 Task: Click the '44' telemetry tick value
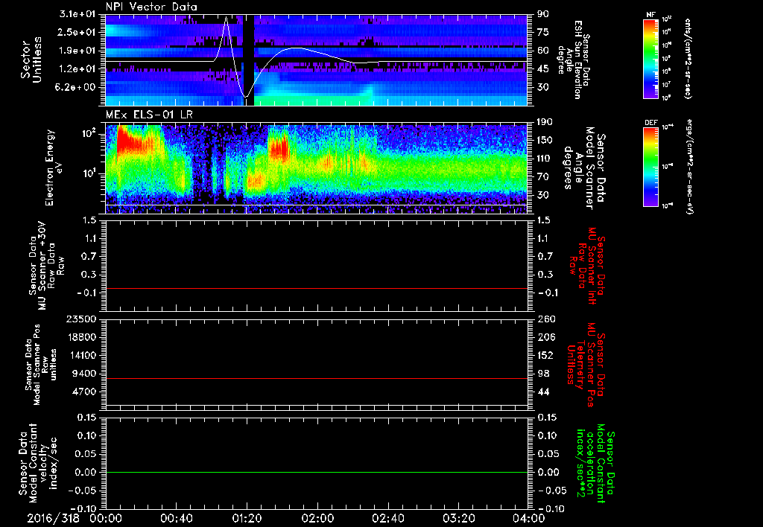tap(542, 392)
